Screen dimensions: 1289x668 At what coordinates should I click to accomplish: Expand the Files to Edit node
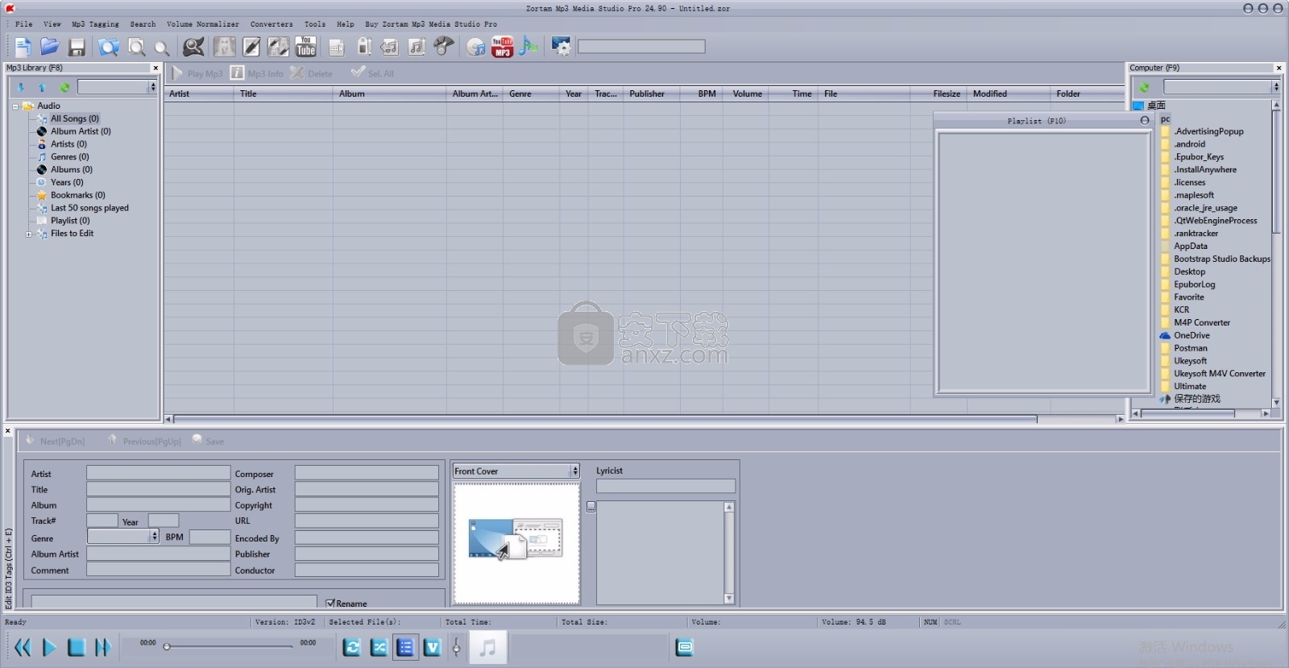point(28,234)
